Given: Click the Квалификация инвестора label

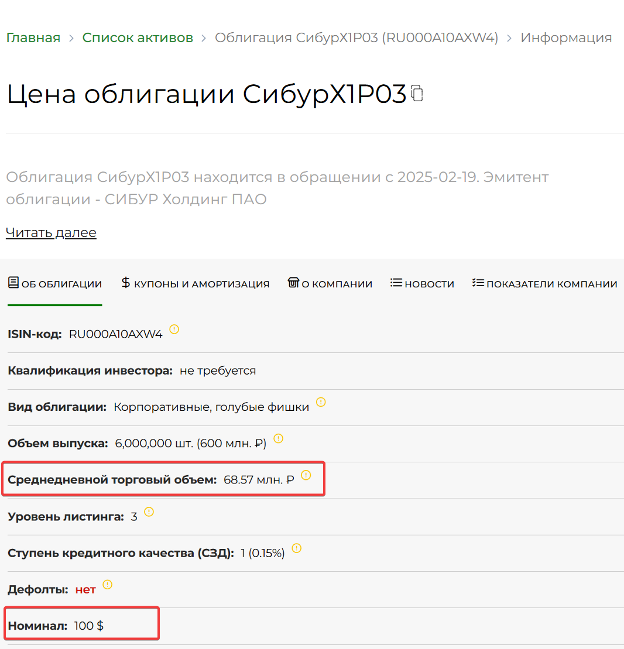Looking at the screenshot, I should tap(90, 370).
